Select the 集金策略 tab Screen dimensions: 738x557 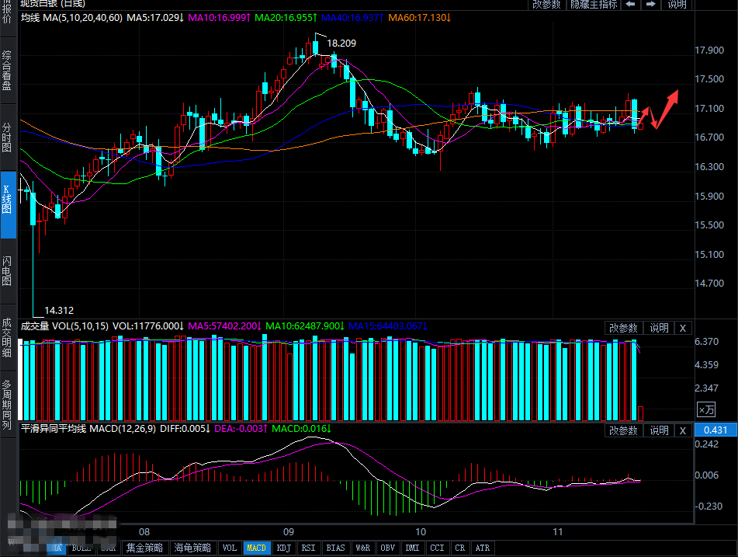(x=144, y=548)
